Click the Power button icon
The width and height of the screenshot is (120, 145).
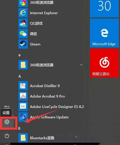7,136
